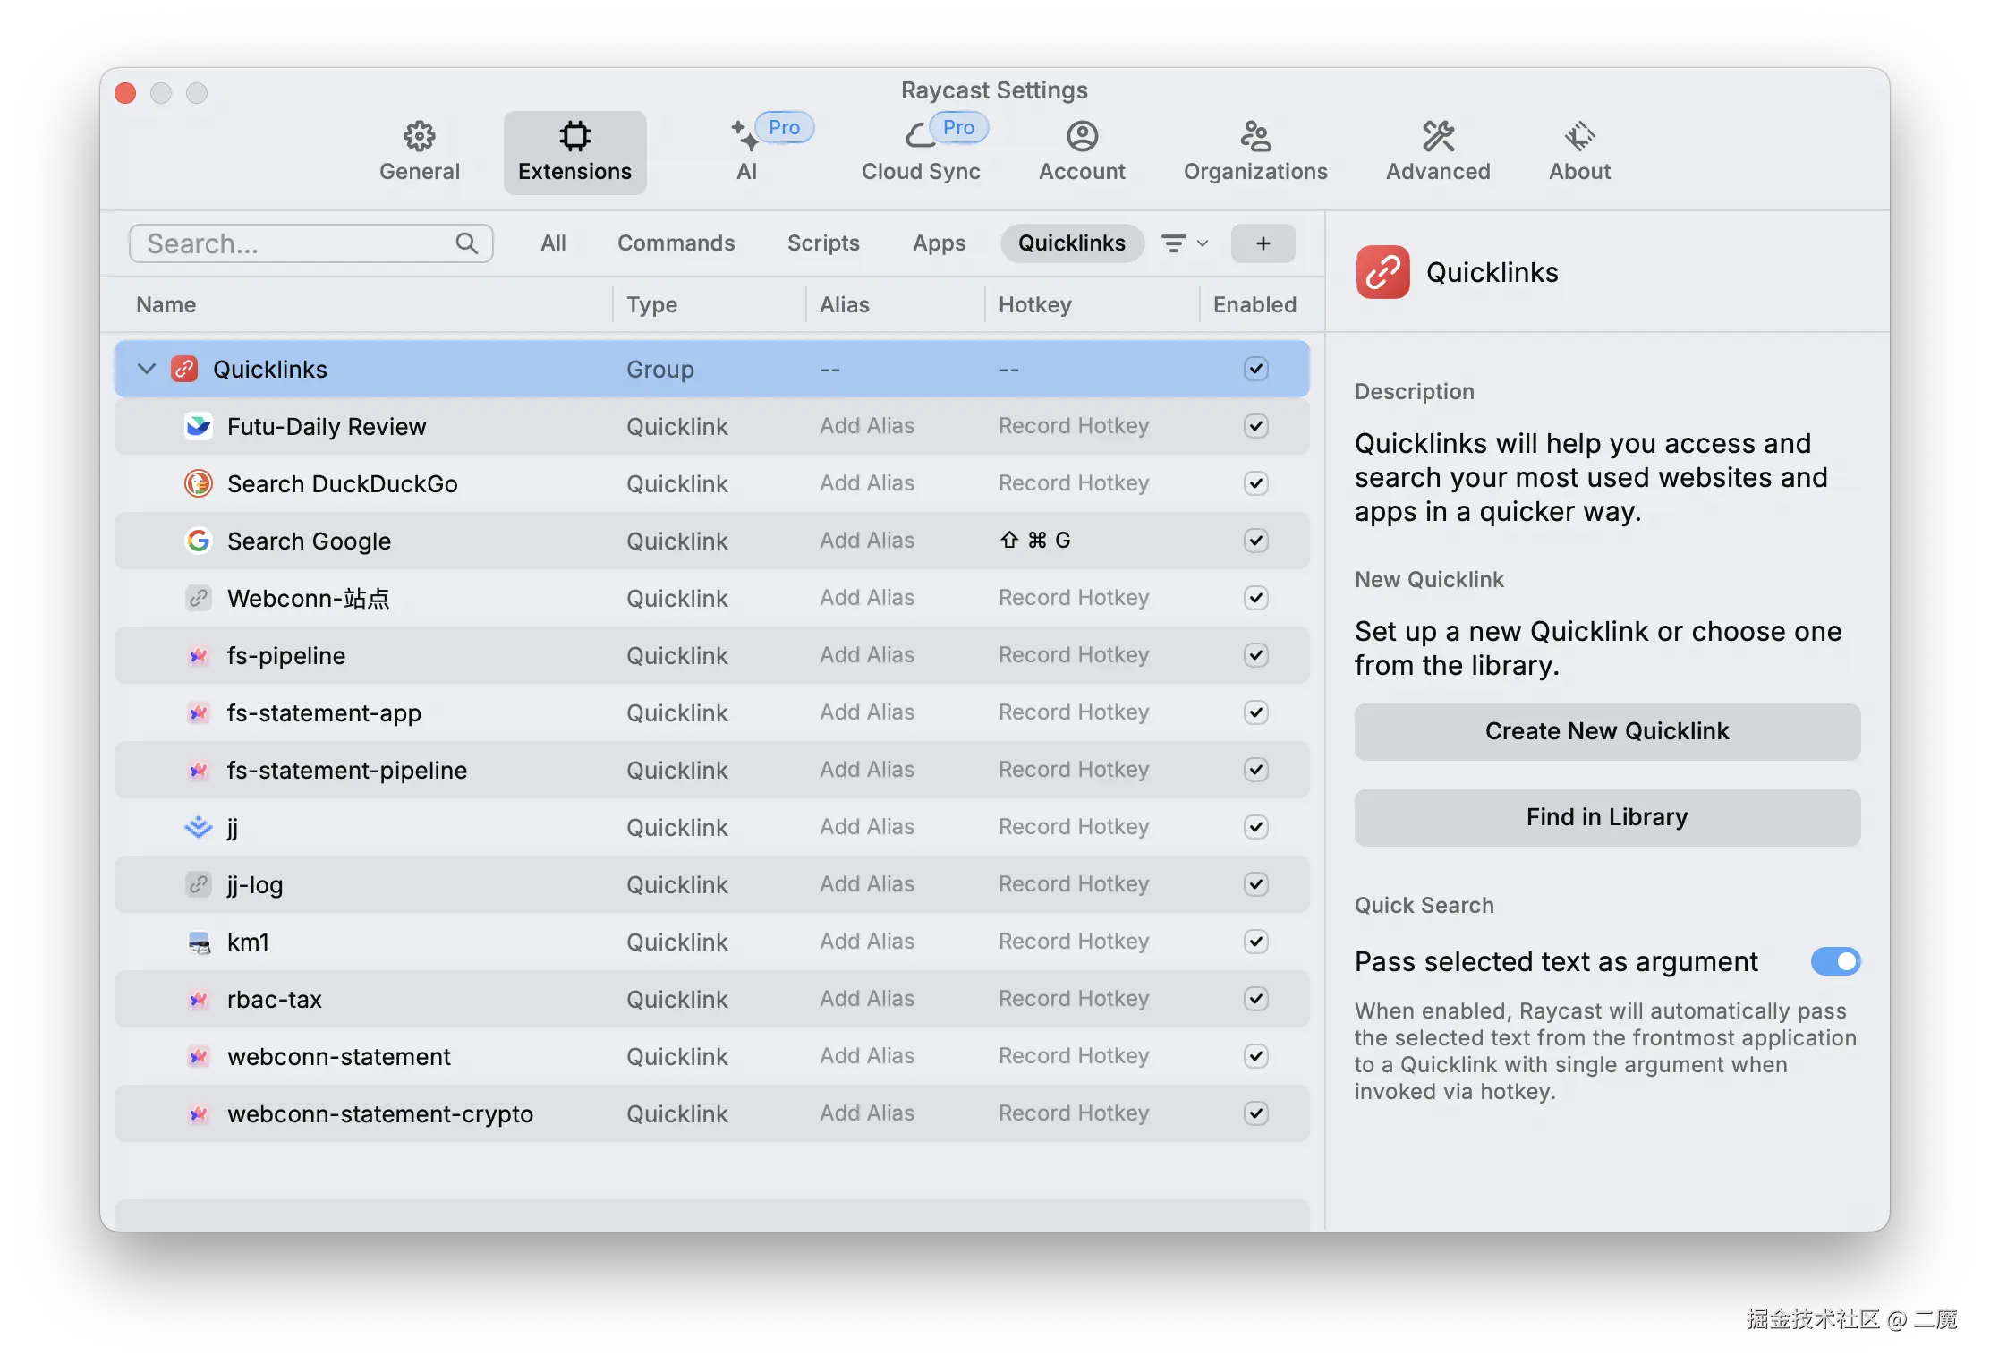The image size is (1990, 1364).
Task: Add Alias for fs-statement-app
Action: 867,712
